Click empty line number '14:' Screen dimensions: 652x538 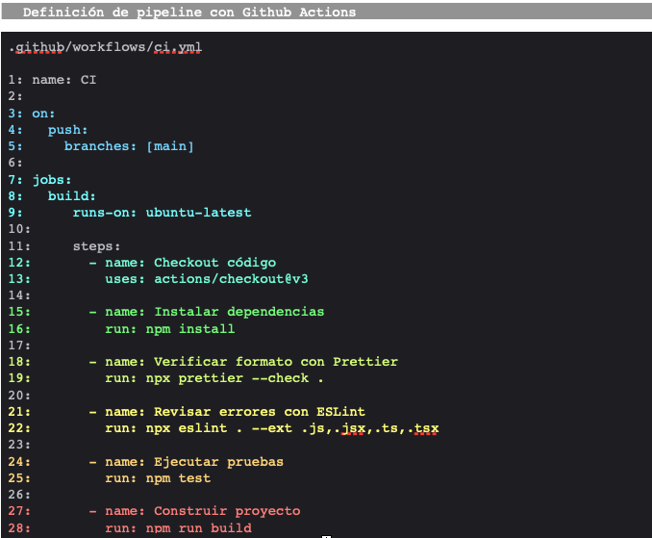click(x=19, y=295)
